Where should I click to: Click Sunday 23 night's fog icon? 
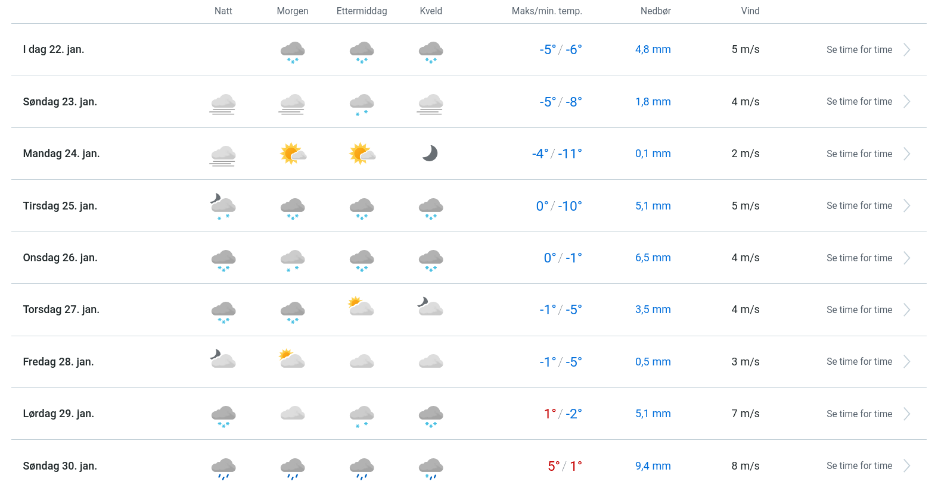(223, 104)
